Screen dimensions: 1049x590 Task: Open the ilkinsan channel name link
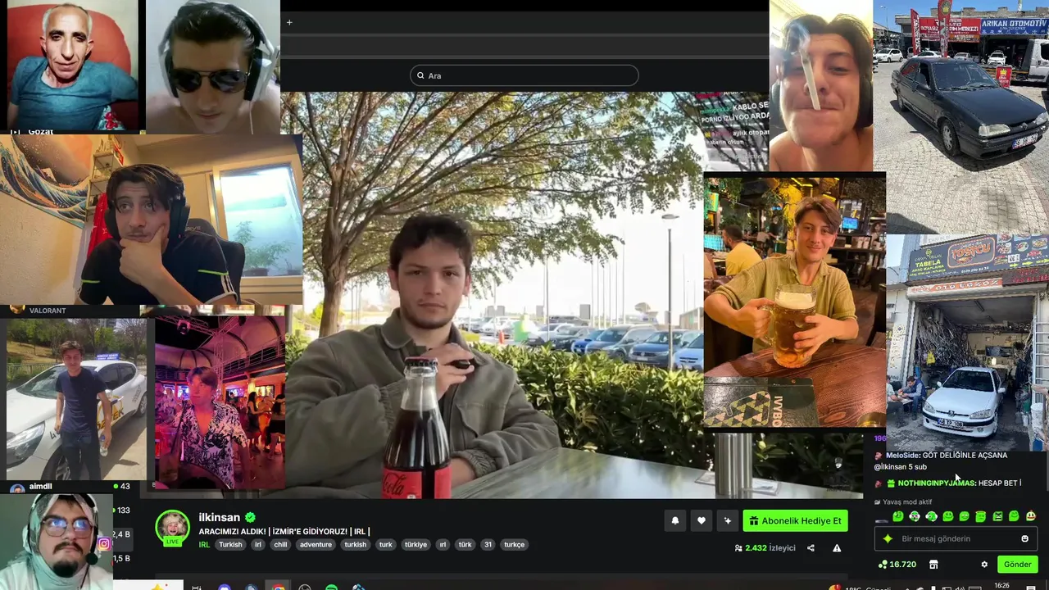(x=220, y=517)
